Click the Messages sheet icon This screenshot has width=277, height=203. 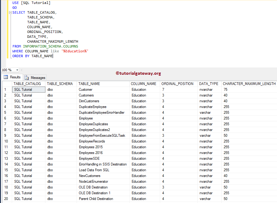(x=27, y=77)
